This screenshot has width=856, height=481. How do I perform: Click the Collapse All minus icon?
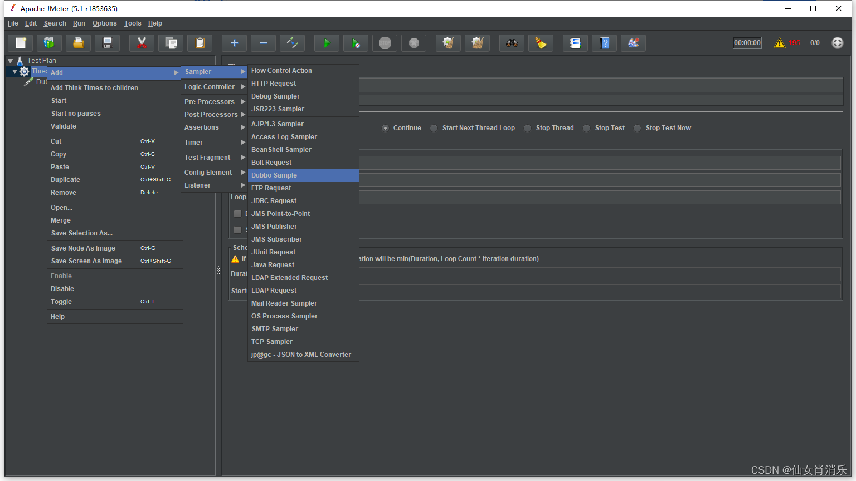point(264,43)
